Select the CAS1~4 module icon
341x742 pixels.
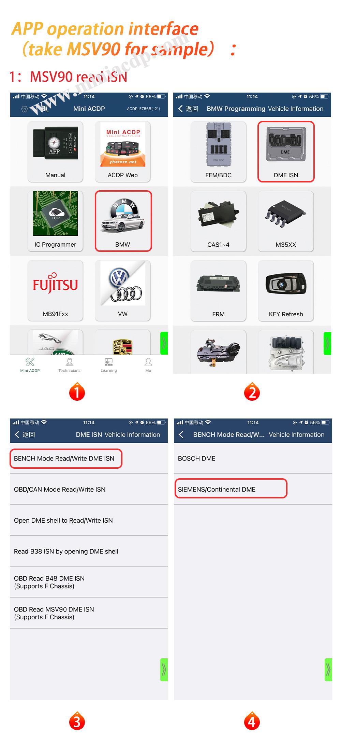pos(218,221)
